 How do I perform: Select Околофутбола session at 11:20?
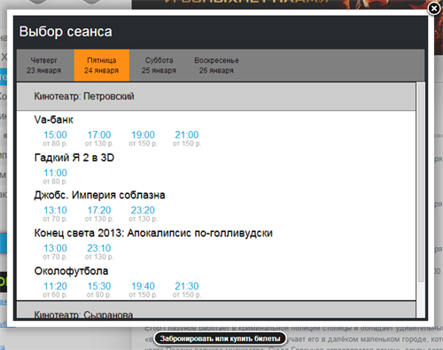tap(55, 286)
